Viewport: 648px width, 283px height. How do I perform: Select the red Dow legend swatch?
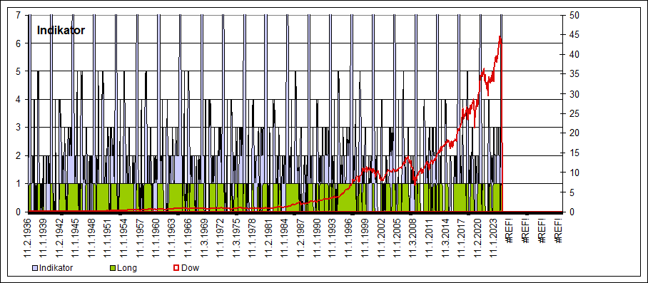click(176, 268)
